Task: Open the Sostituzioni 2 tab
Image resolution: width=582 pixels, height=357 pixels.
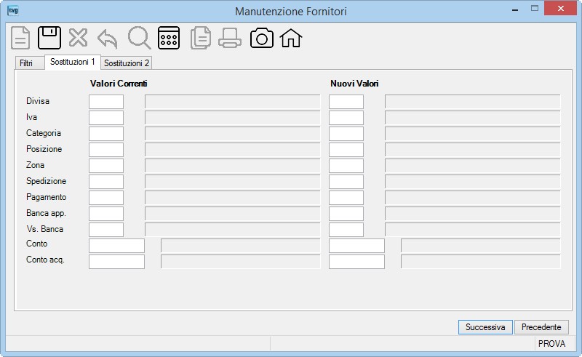Action: point(127,63)
